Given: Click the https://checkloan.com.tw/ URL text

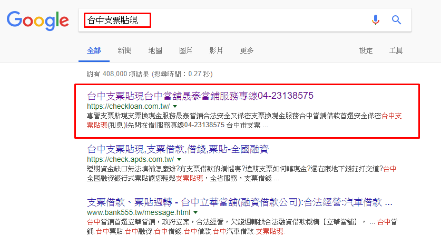Looking at the screenshot, I should 128,106.
